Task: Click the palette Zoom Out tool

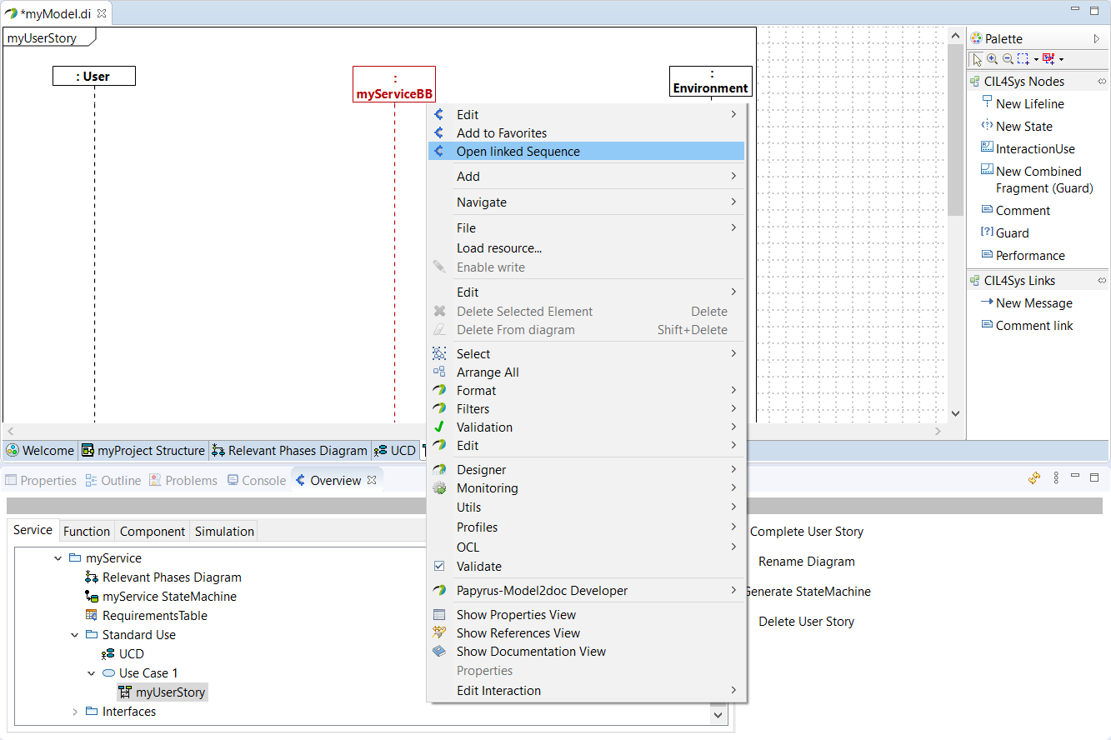Action: 1008,59
